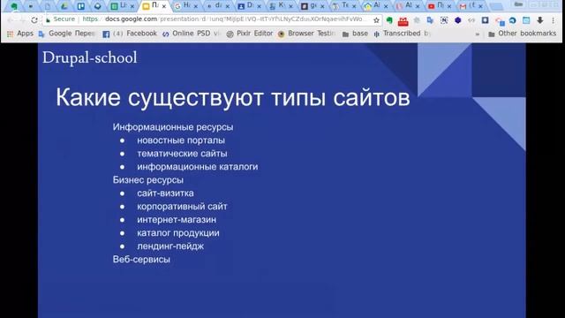Screen dimensions: 565x318
Task: Open the Google Translate extension icon
Action: pyautogui.click(x=430, y=20)
